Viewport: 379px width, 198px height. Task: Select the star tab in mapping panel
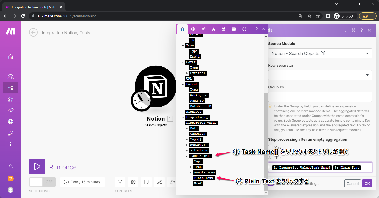pyautogui.click(x=183, y=29)
